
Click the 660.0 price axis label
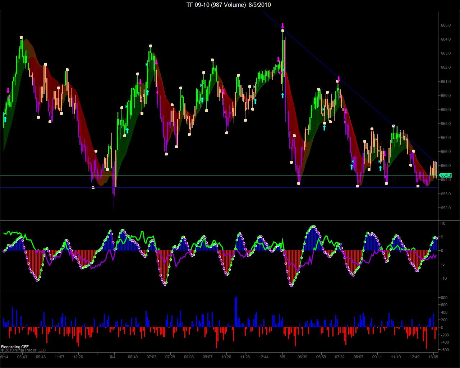click(x=446, y=96)
